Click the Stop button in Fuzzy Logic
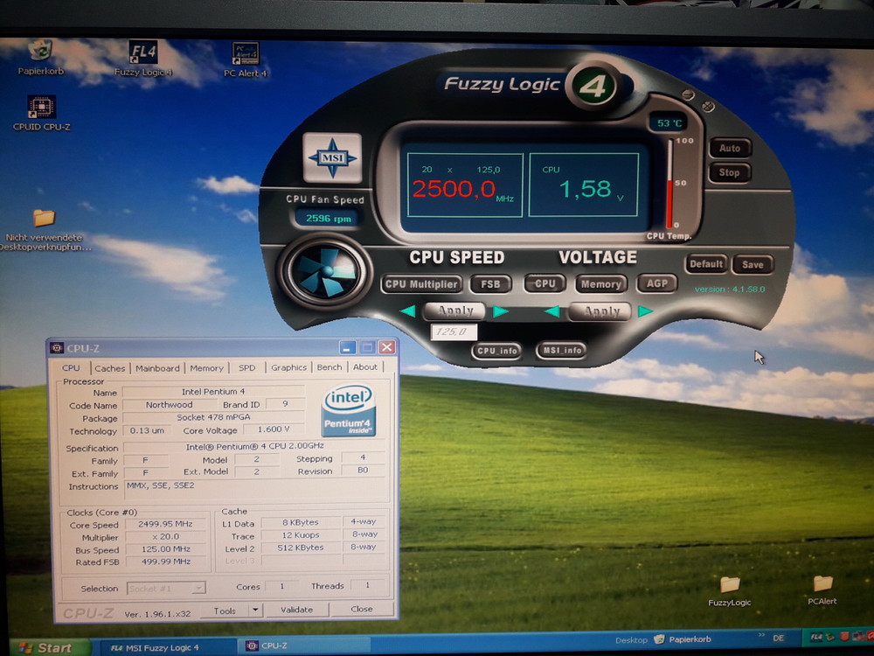 coord(730,173)
